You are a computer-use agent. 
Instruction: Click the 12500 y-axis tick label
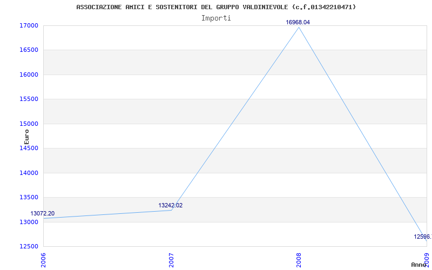[x=29, y=247]
